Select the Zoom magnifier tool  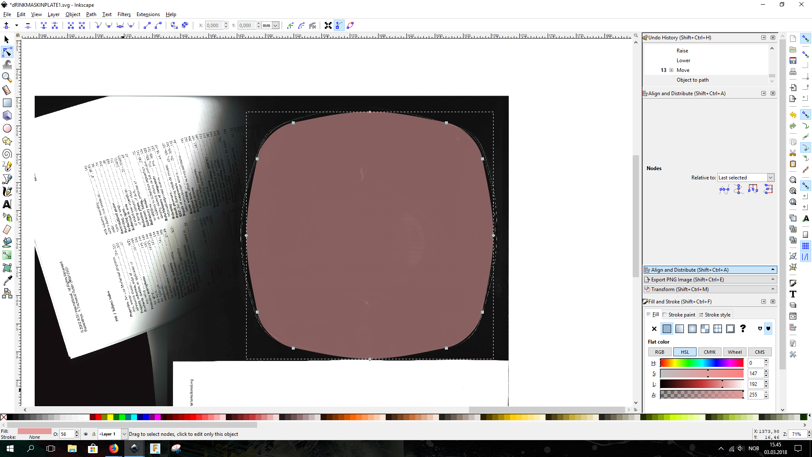pyautogui.click(x=7, y=77)
